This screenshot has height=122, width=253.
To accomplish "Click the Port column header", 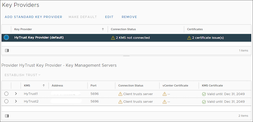I will pos(94,85).
